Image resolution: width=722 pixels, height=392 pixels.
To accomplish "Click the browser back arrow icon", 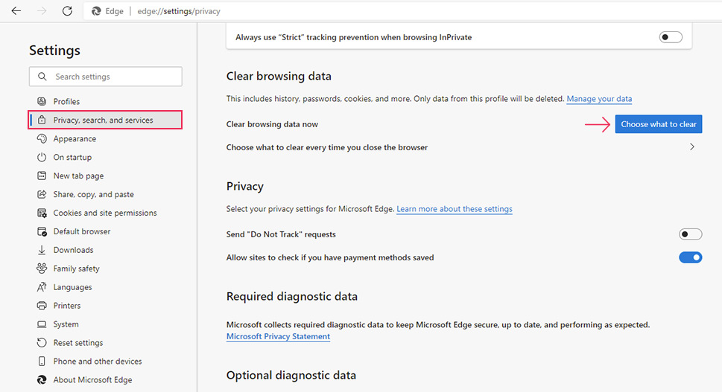I will coord(16,11).
